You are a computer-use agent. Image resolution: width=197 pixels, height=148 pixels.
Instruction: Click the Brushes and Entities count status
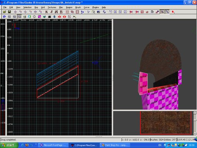(163, 140)
